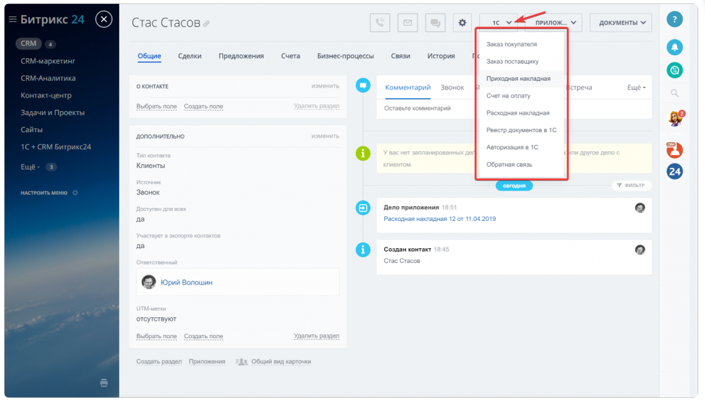Open the Связи tab

(x=401, y=56)
